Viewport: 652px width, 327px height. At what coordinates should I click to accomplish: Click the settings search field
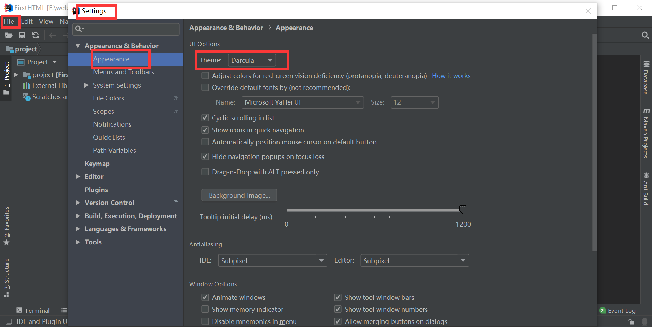126,29
